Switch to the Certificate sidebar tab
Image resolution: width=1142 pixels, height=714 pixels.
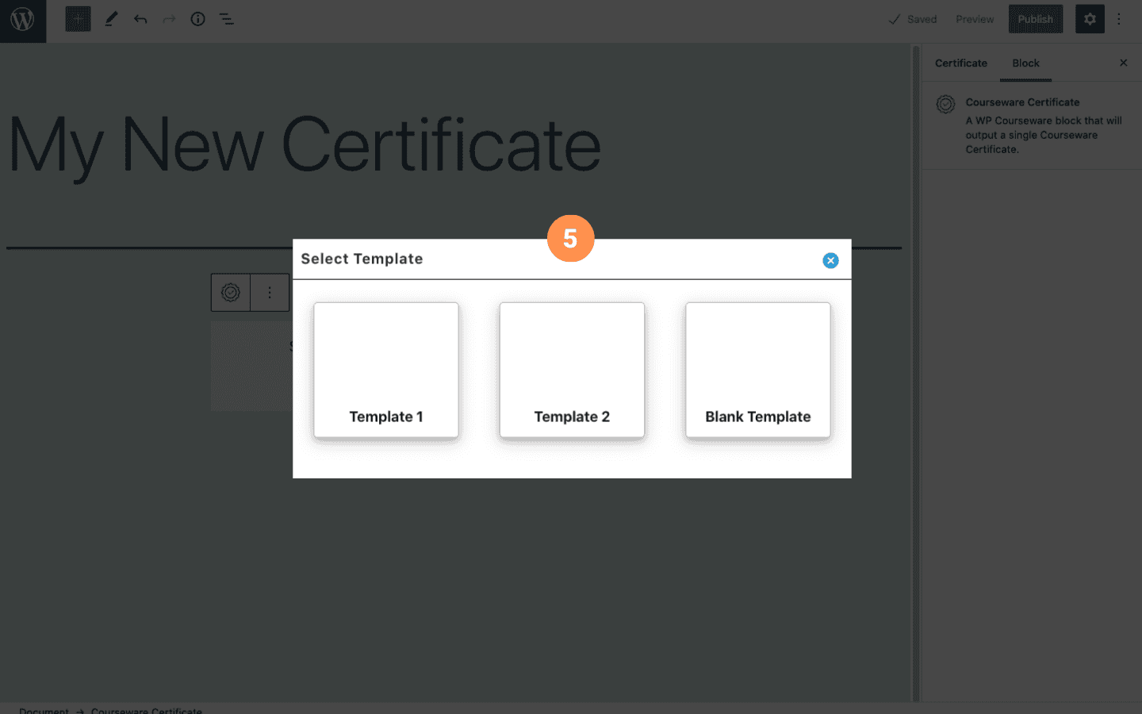[x=961, y=63]
